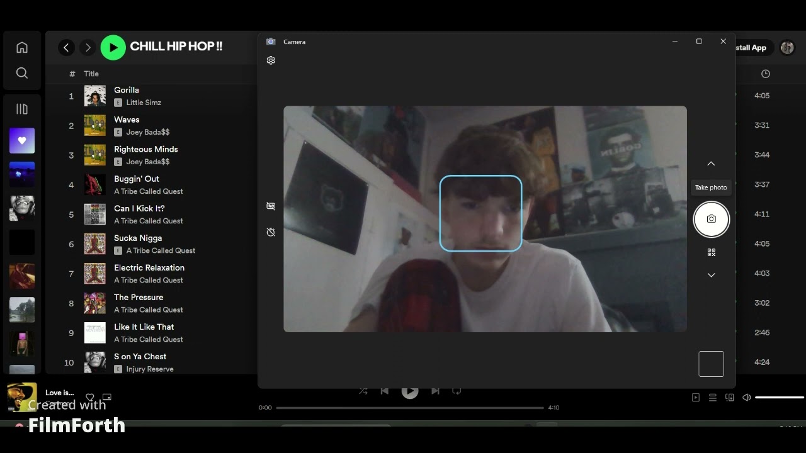Sort tracks by the duration clock icon
The width and height of the screenshot is (806, 453).
click(x=766, y=74)
